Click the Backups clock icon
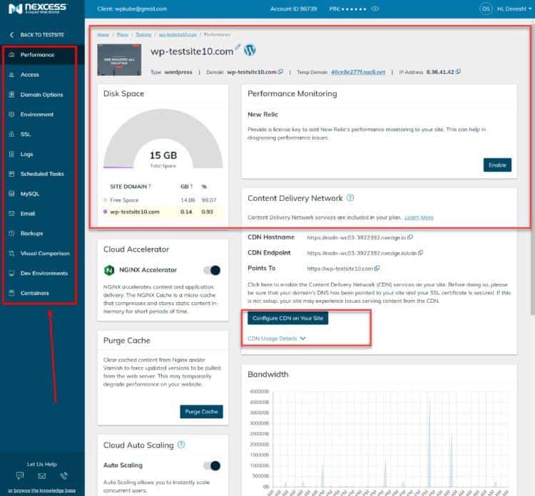This screenshot has width=535, height=496. [x=11, y=233]
